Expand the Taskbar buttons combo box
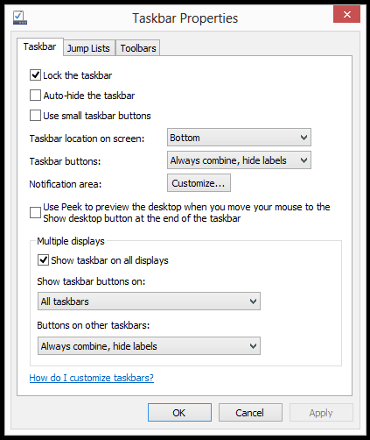Viewport: 370px width, 440px height. [239, 160]
